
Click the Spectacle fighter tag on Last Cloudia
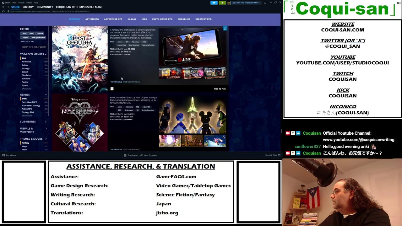148,45
